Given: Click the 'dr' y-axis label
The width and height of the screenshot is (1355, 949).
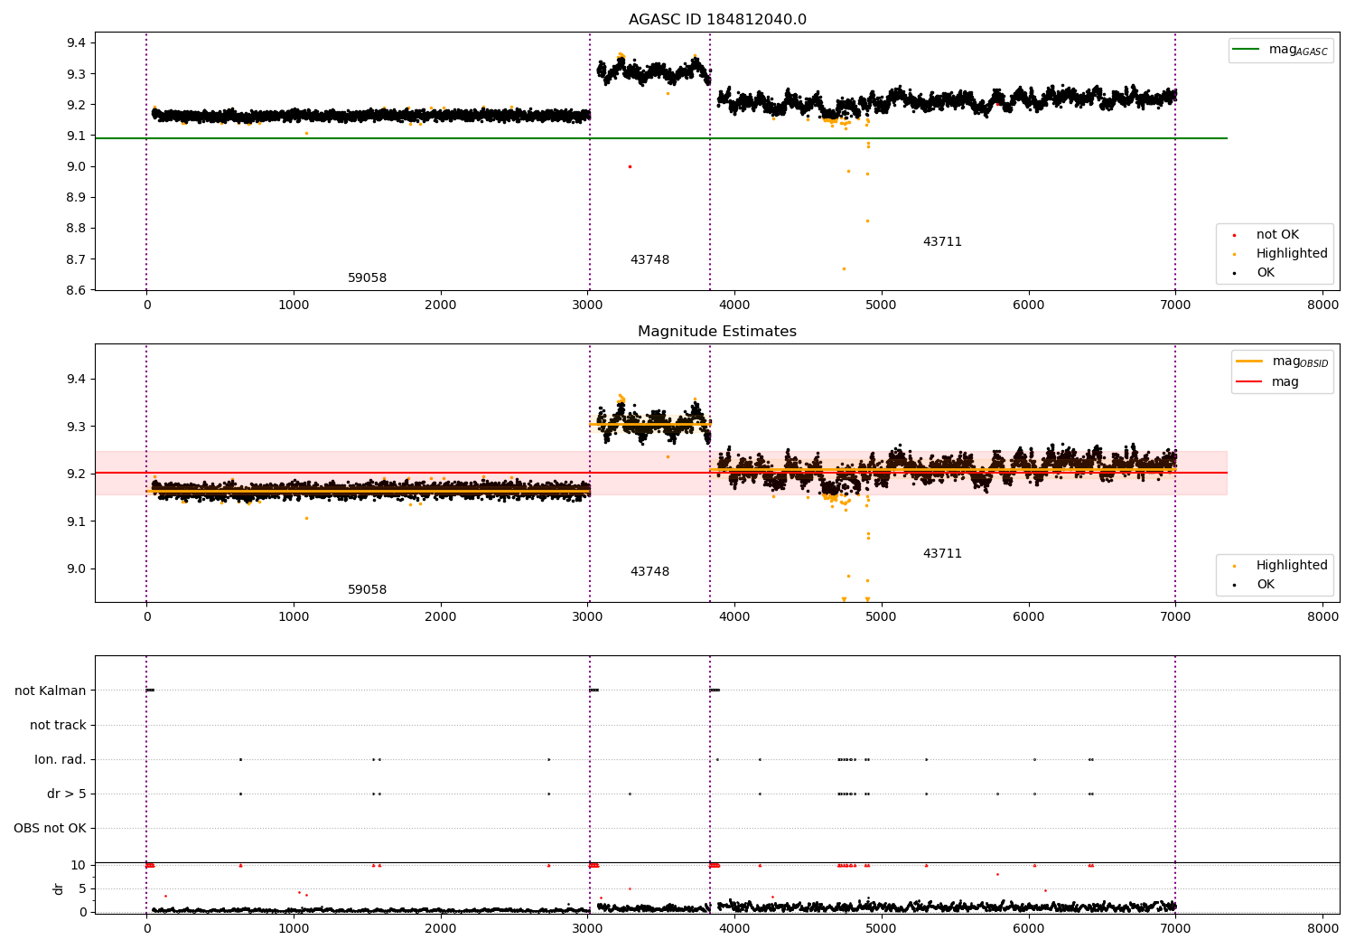Looking at the screenshot, I should [x=59, y=888].
